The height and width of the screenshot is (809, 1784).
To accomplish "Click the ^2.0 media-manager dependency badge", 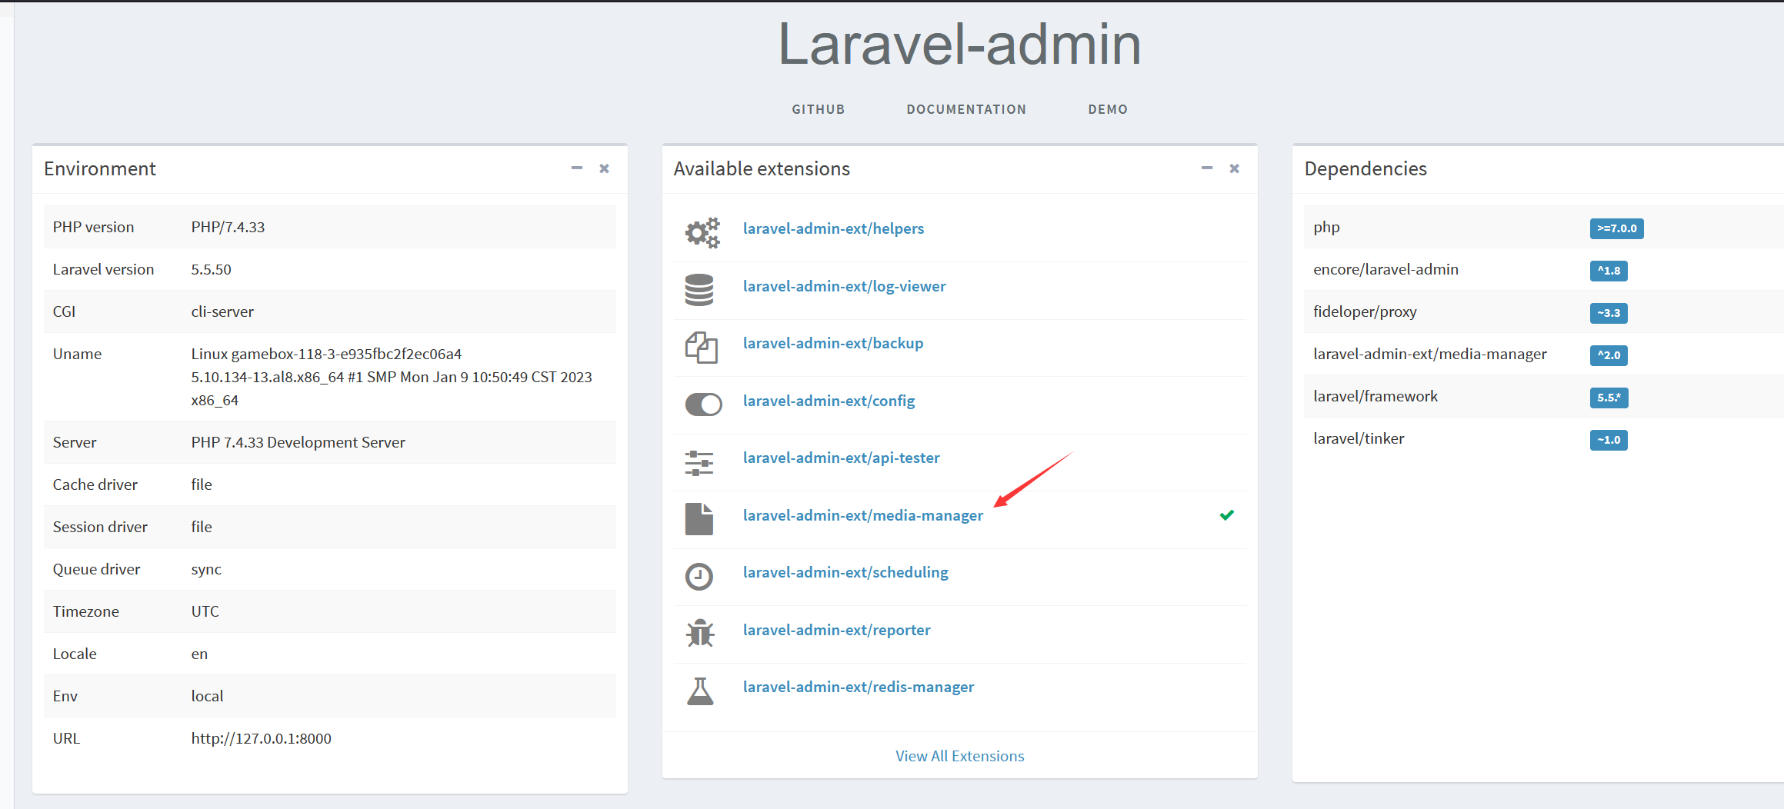I will tap(1609, 355).
